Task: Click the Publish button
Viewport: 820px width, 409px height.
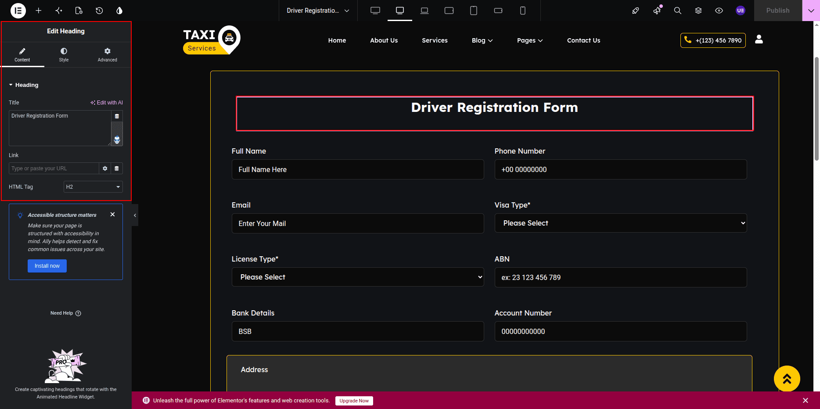Action: (x=778, y=11)
